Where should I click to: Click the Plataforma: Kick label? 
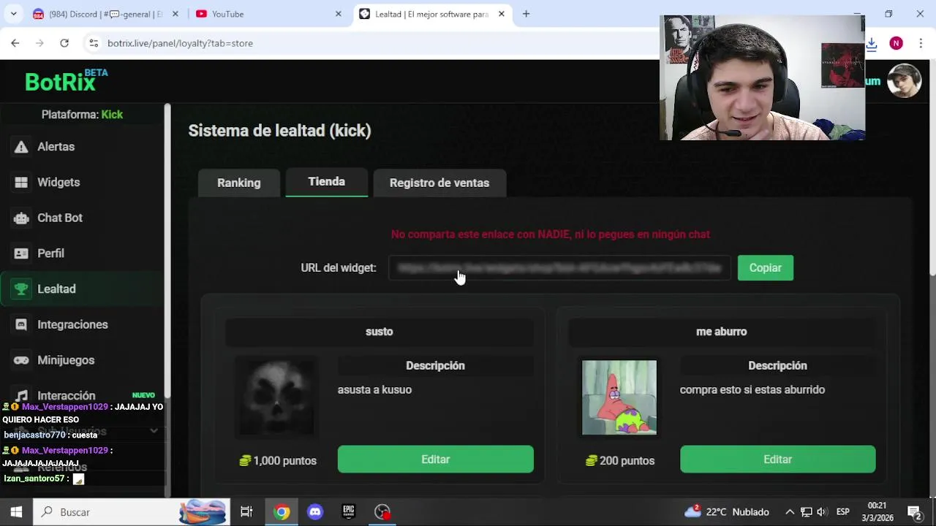82,115
